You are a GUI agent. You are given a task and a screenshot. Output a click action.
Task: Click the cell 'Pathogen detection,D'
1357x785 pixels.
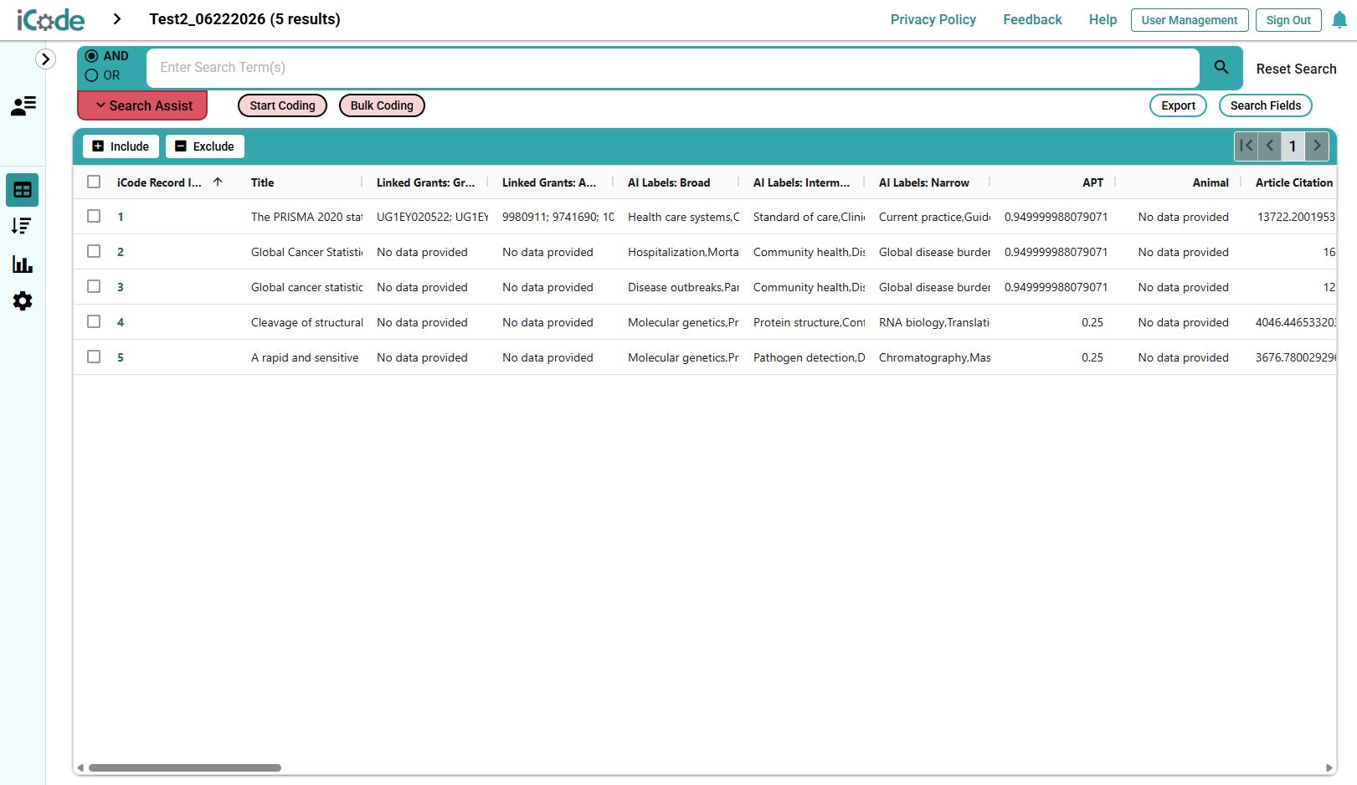[x=809, y=357]
